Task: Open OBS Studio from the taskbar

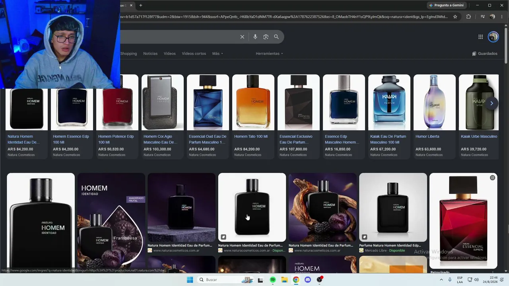Action: point(319,280)
